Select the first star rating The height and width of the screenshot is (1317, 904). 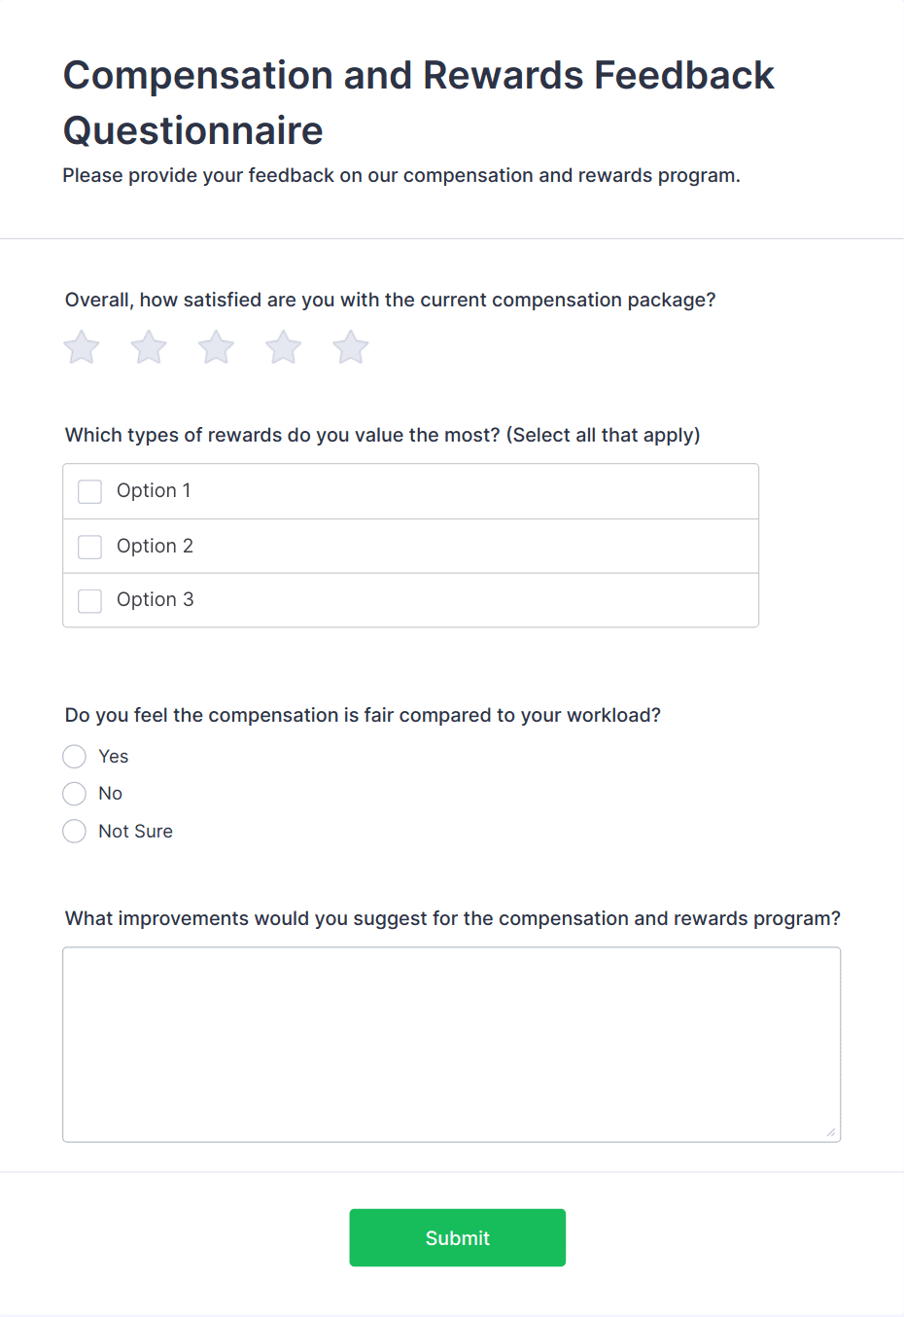81,347
